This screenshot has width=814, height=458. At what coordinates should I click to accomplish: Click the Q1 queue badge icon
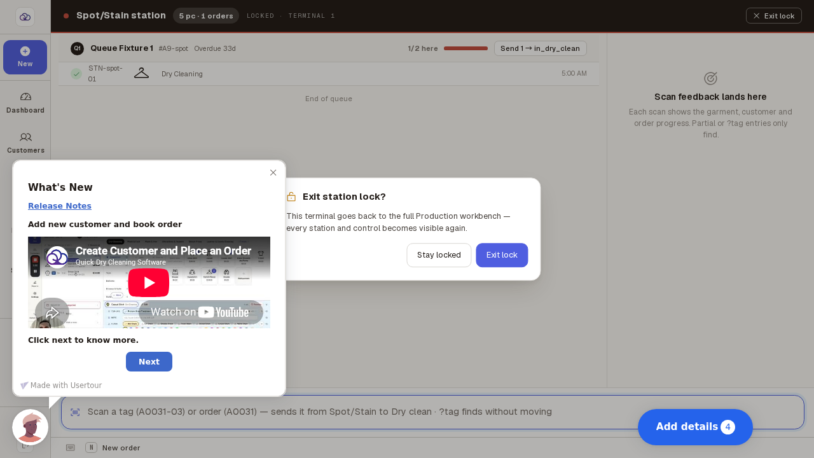77,48
